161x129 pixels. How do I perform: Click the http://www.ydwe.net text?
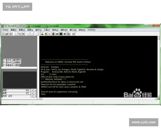pyautogui.click(x=64, y=77)
